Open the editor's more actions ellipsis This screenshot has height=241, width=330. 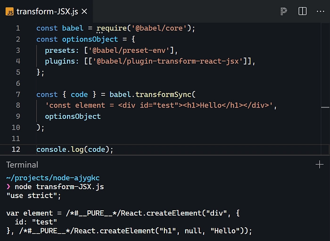320,12
